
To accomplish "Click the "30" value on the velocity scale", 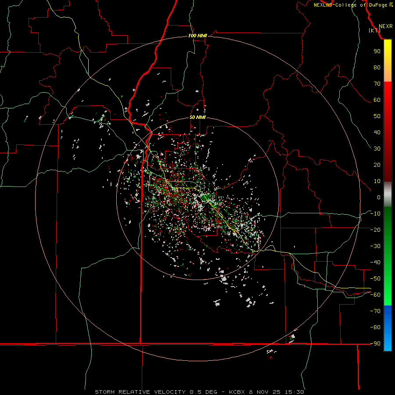I will point(377,149).
